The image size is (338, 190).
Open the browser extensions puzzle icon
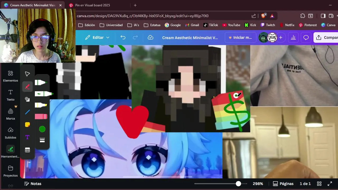[303, 16]
